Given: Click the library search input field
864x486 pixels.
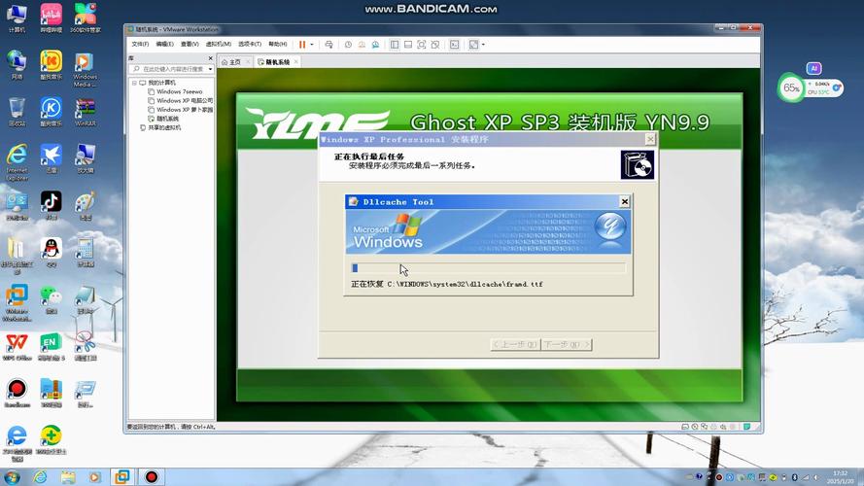Looking at the screenshot, I should tap(168, 69).
